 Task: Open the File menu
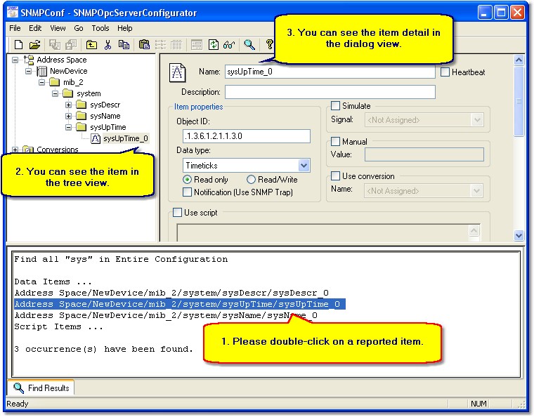(x=15, y=28)
